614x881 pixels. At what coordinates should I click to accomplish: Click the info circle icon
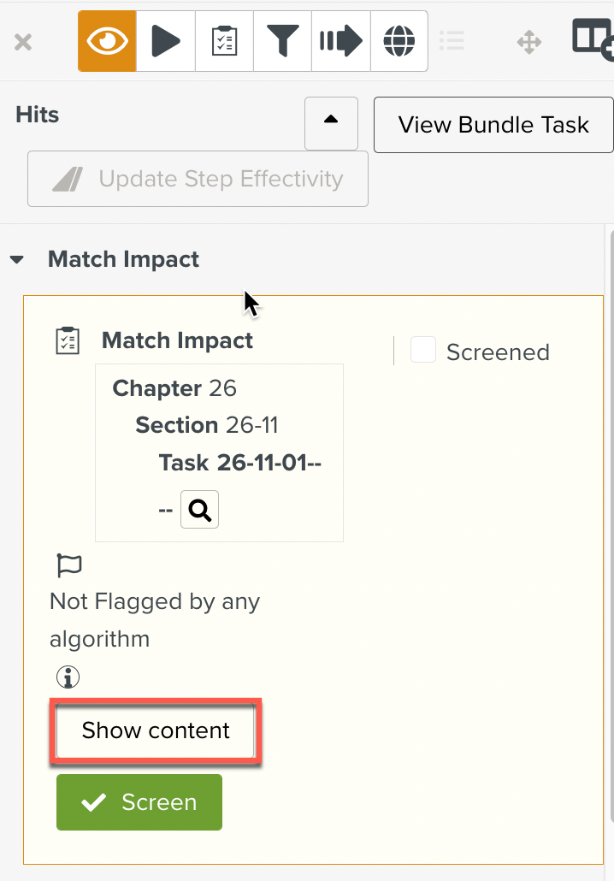[x=68, y=677]
